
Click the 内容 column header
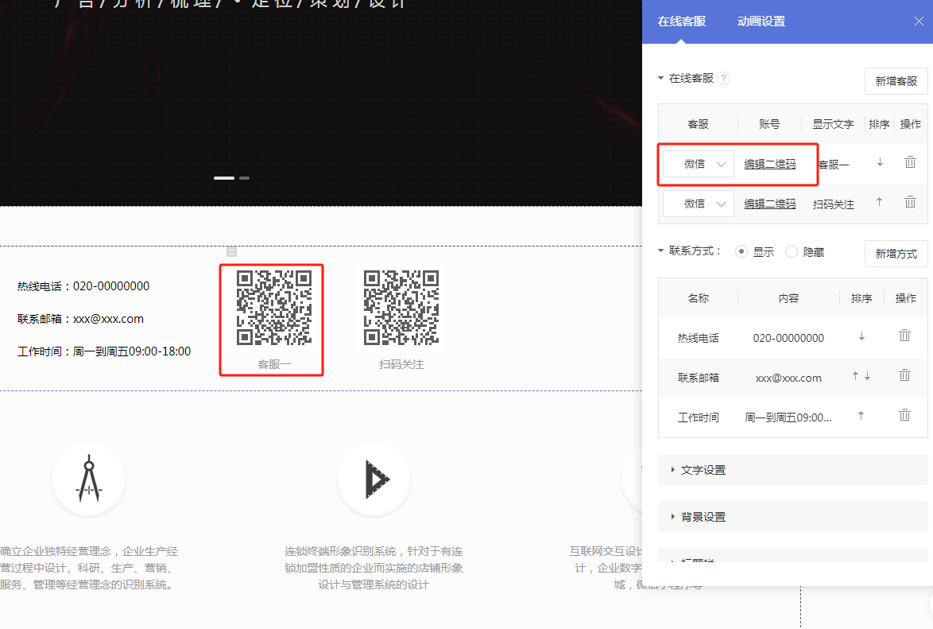click(788, 298)
